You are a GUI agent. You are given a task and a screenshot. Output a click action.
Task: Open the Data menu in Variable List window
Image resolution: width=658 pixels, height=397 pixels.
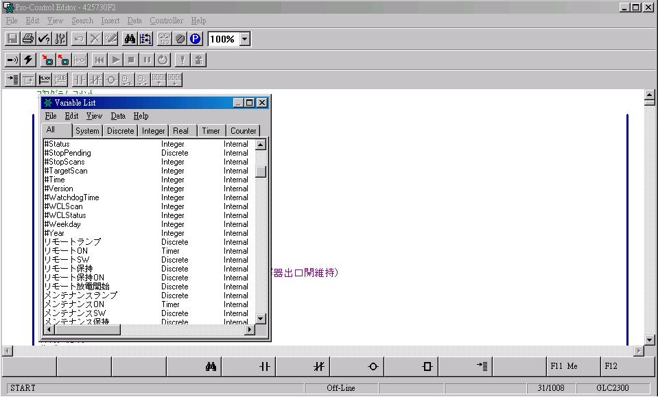pos(118,116)
